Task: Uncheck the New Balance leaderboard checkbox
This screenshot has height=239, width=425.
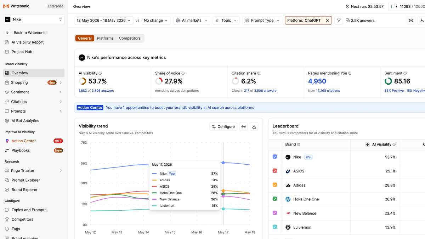Action: click(275, 213)
